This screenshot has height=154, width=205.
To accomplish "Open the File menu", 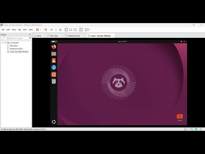I will (3, 30).
